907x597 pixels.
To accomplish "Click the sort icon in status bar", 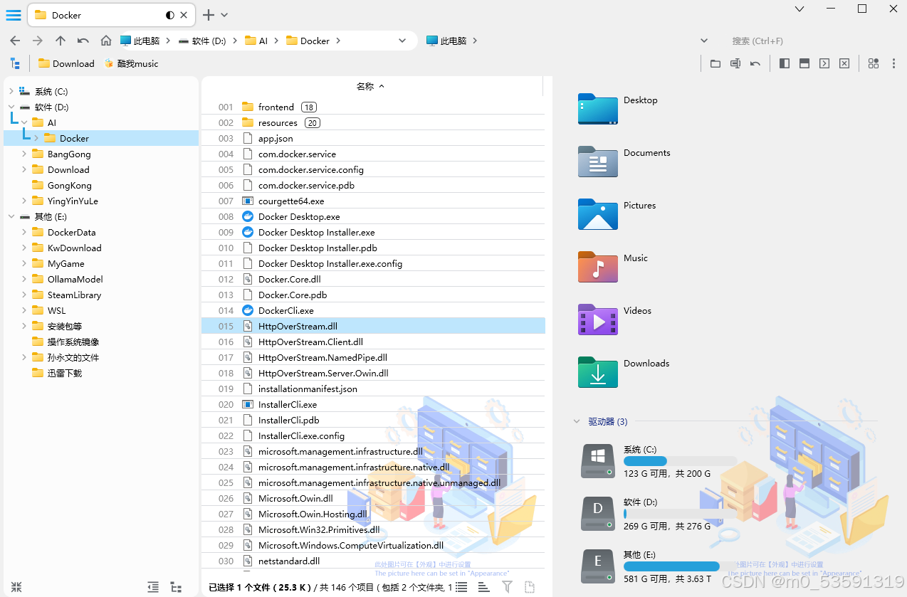I will tap(483, 587).
